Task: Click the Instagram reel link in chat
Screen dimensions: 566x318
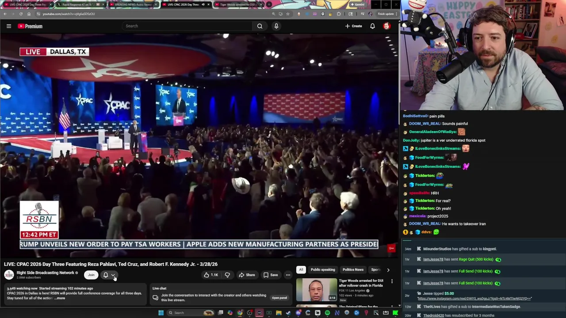Action: point(474,299)
